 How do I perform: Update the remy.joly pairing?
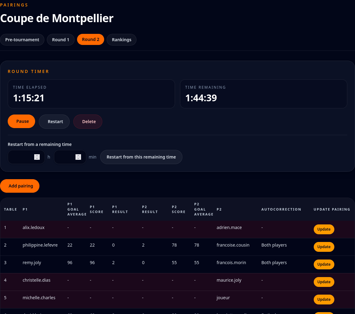pyautogui.click(x=324, y=264)
